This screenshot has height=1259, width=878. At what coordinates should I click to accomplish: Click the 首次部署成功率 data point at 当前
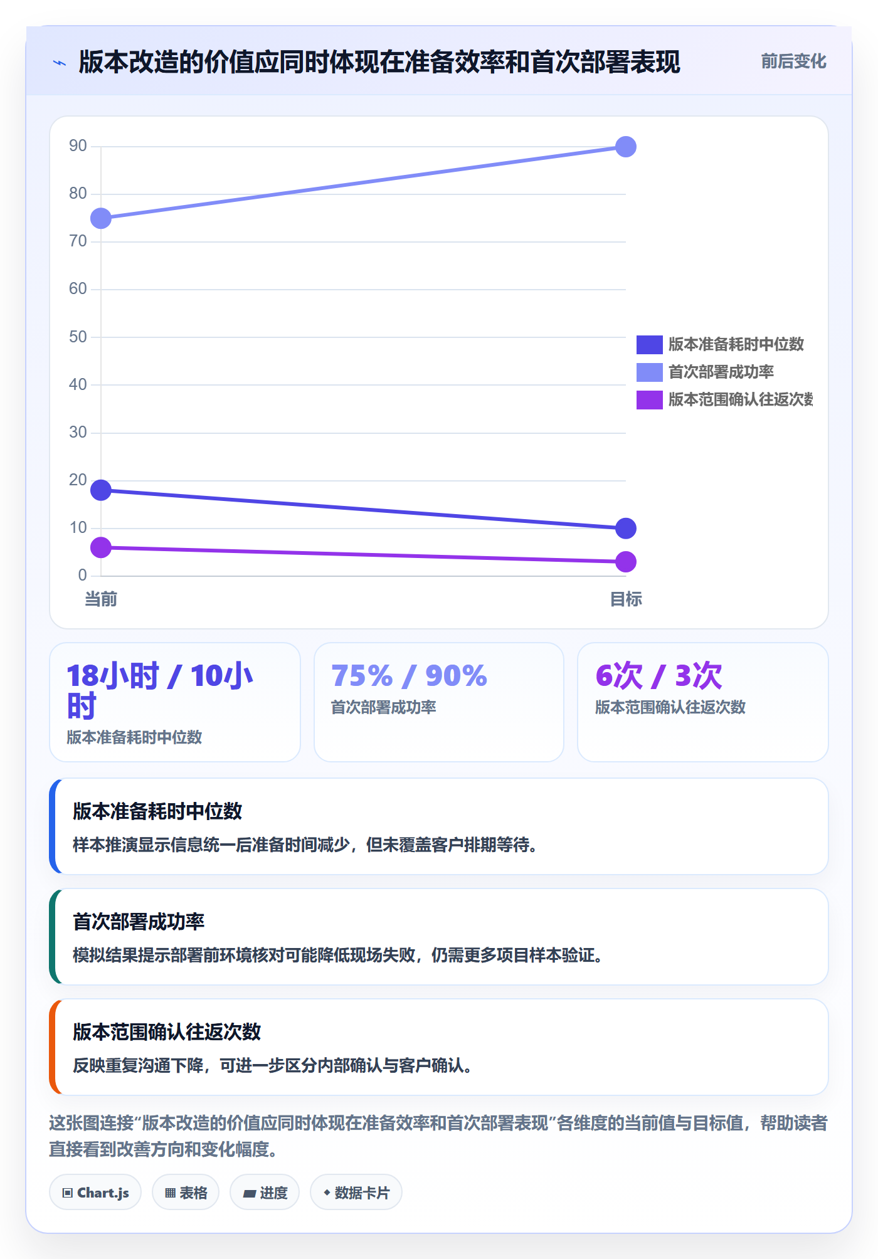(101, 218)
